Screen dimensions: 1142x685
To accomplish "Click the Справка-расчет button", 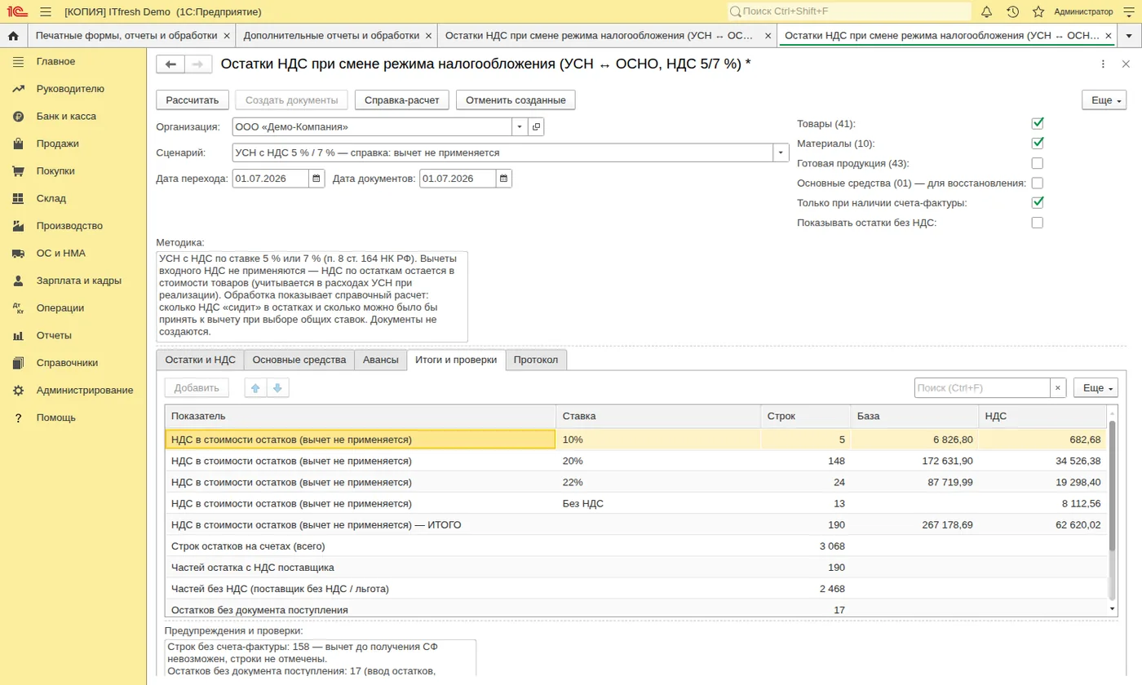I will (401, 100).
